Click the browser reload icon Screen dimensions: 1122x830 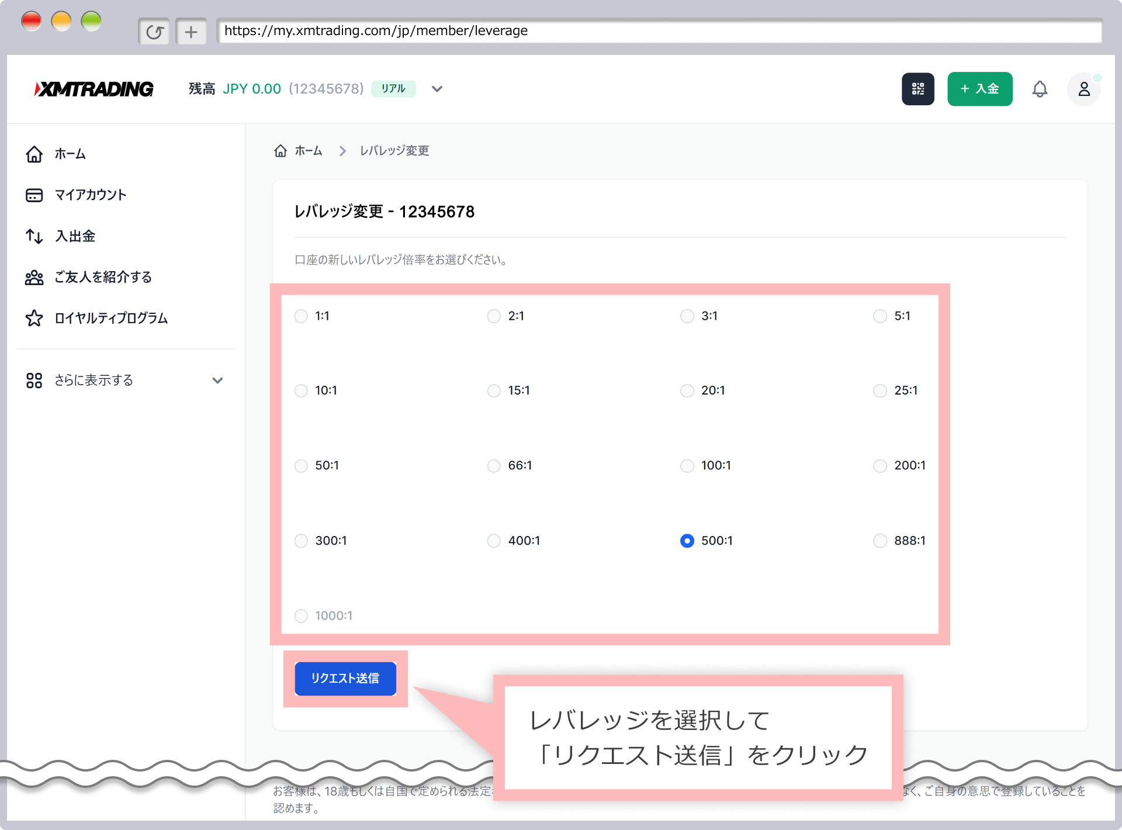coord(154,32)
